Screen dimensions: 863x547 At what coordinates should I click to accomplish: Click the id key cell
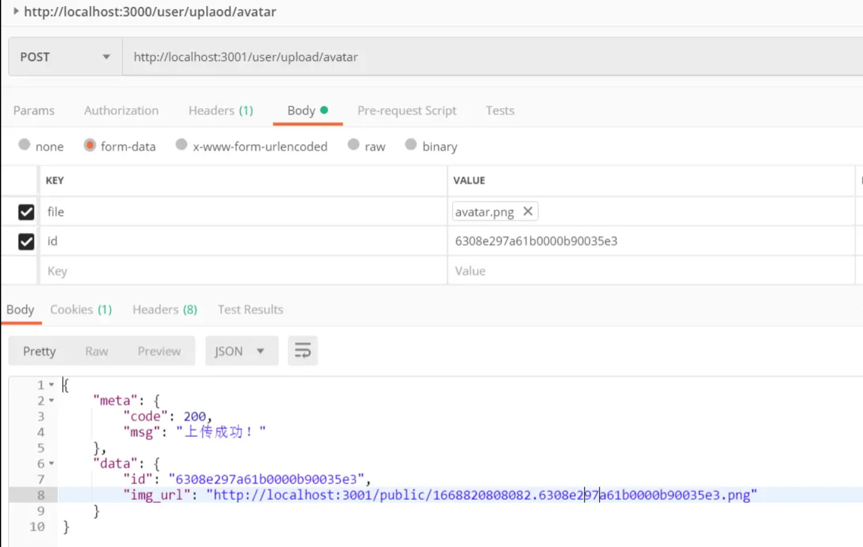coord(243,241)
